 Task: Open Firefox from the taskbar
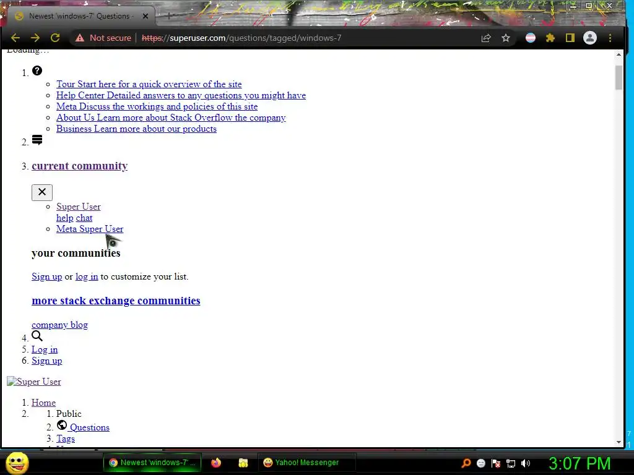216,463
